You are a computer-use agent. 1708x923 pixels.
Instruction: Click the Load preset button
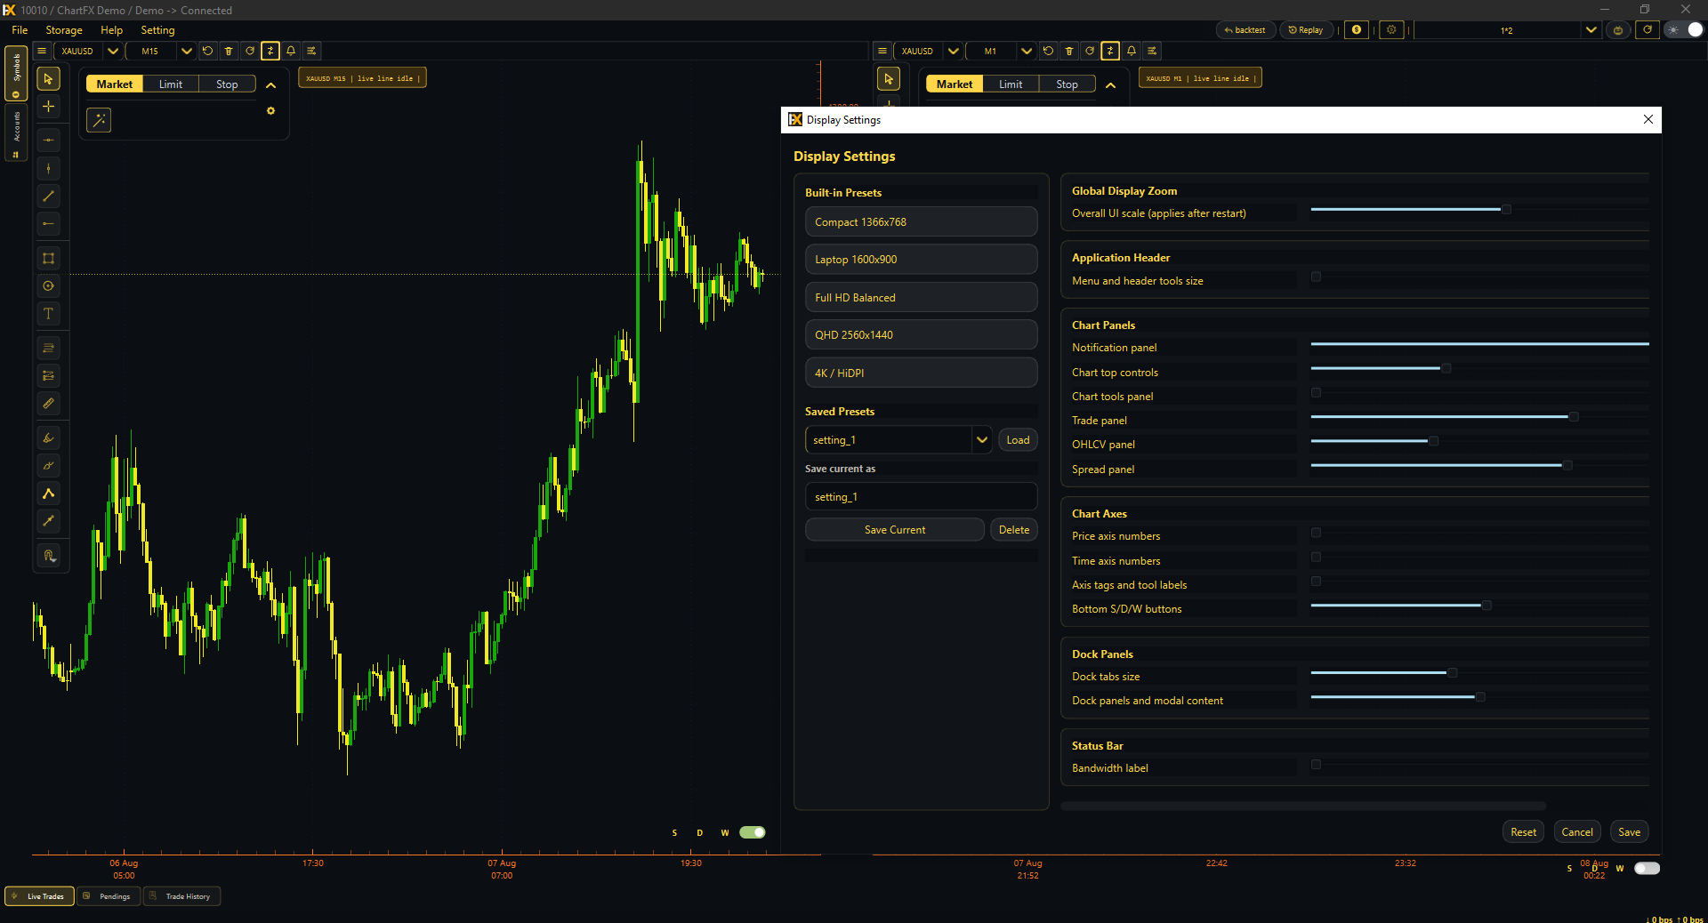pos(1018,440)
